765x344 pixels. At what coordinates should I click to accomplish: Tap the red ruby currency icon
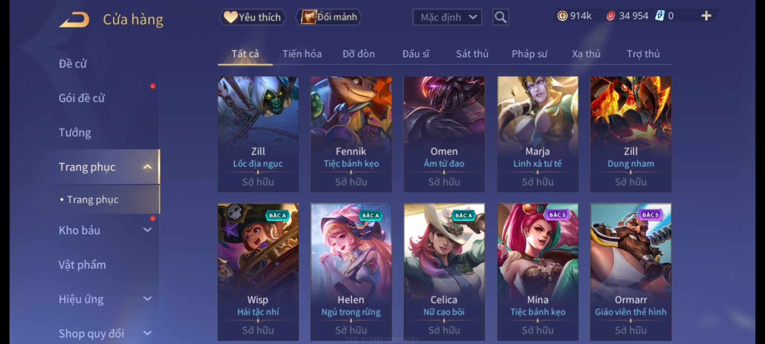(611, 16)
